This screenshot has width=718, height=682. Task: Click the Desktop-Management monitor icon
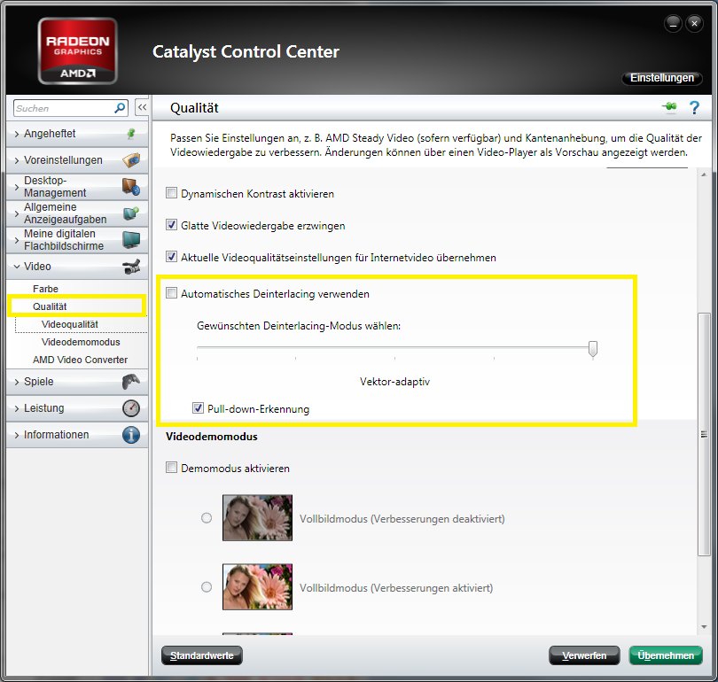coord(131,187)
